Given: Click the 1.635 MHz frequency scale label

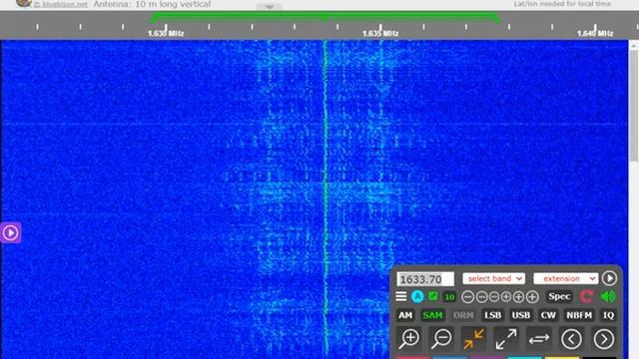Looking at the screenshot, I should 380,33.
